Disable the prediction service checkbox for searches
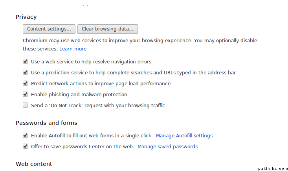The width and height of the screenshot is (288, 171). tap(26, 72)
